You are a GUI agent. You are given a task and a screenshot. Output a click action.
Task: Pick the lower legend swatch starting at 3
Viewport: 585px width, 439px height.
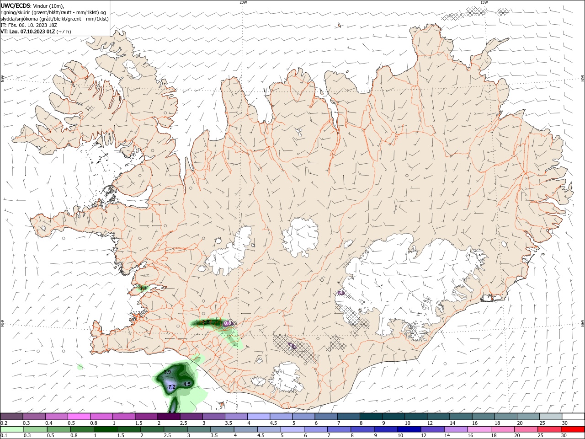point(198,429)
